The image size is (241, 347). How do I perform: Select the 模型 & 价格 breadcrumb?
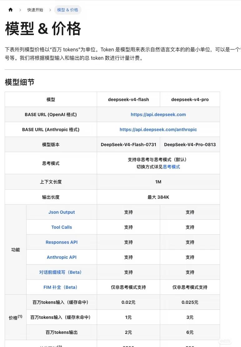(x=68, y=10)
